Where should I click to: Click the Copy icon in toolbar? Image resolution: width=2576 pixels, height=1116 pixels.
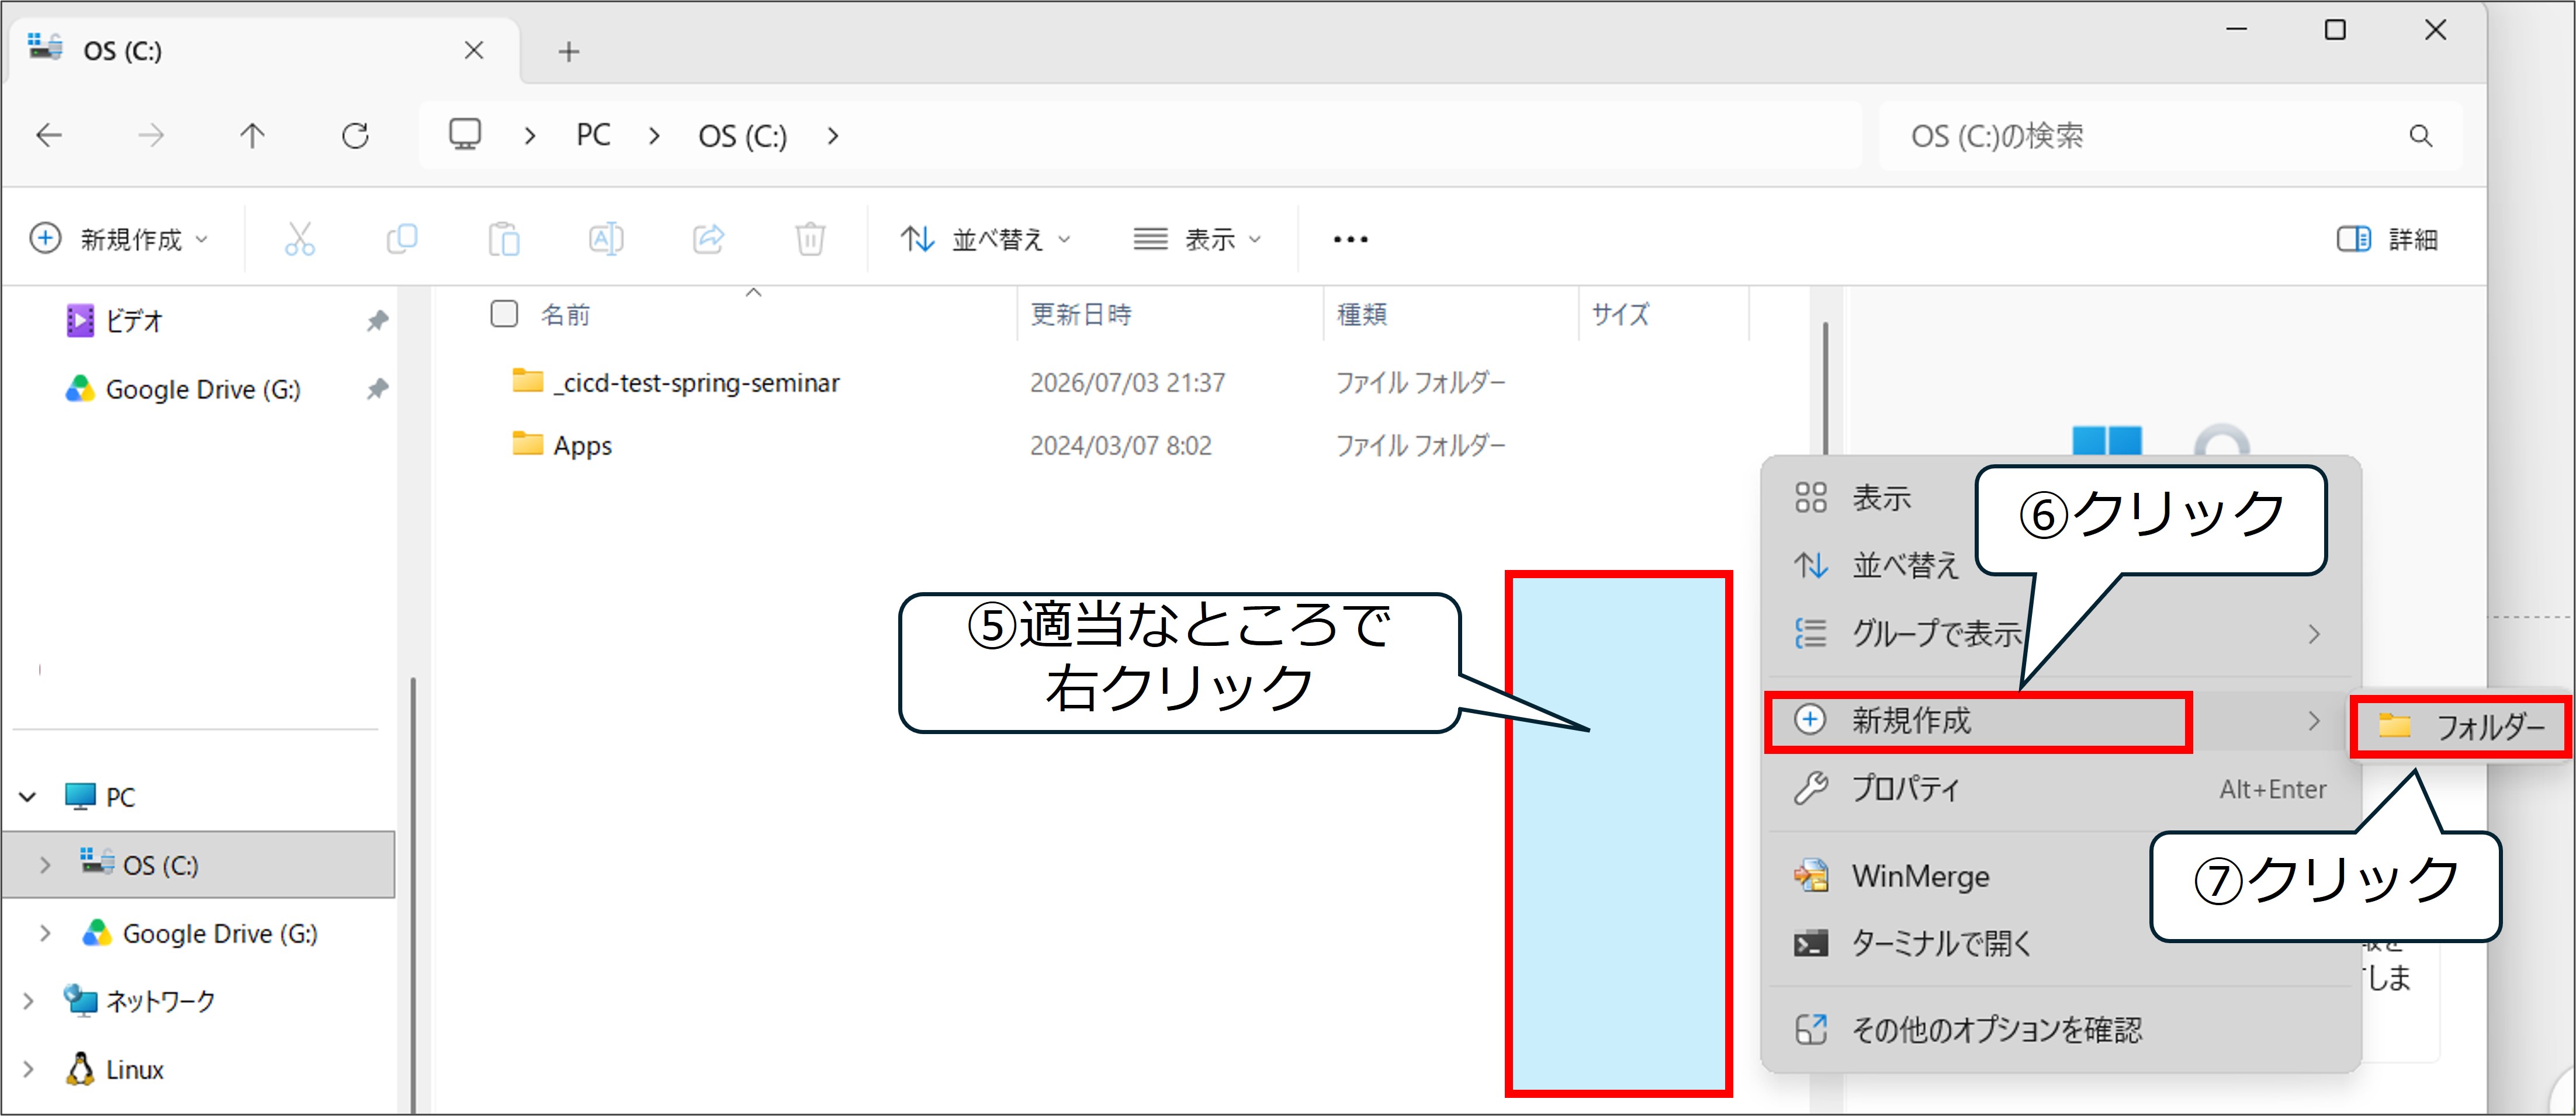tap(402, 239)
